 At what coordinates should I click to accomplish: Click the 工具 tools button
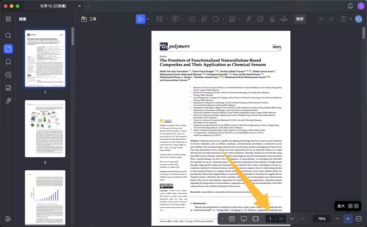click(x=89, y=19)
